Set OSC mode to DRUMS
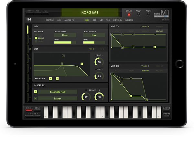 coord(36,41)
